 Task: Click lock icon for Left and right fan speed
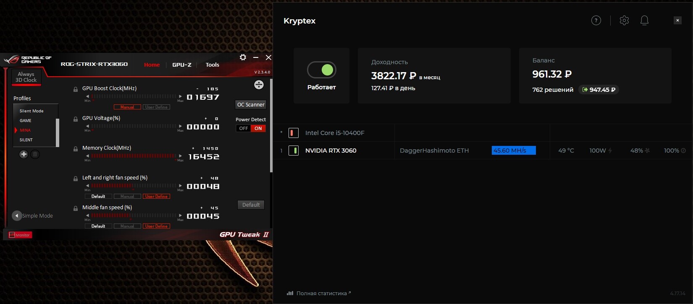tap(76, 179)
